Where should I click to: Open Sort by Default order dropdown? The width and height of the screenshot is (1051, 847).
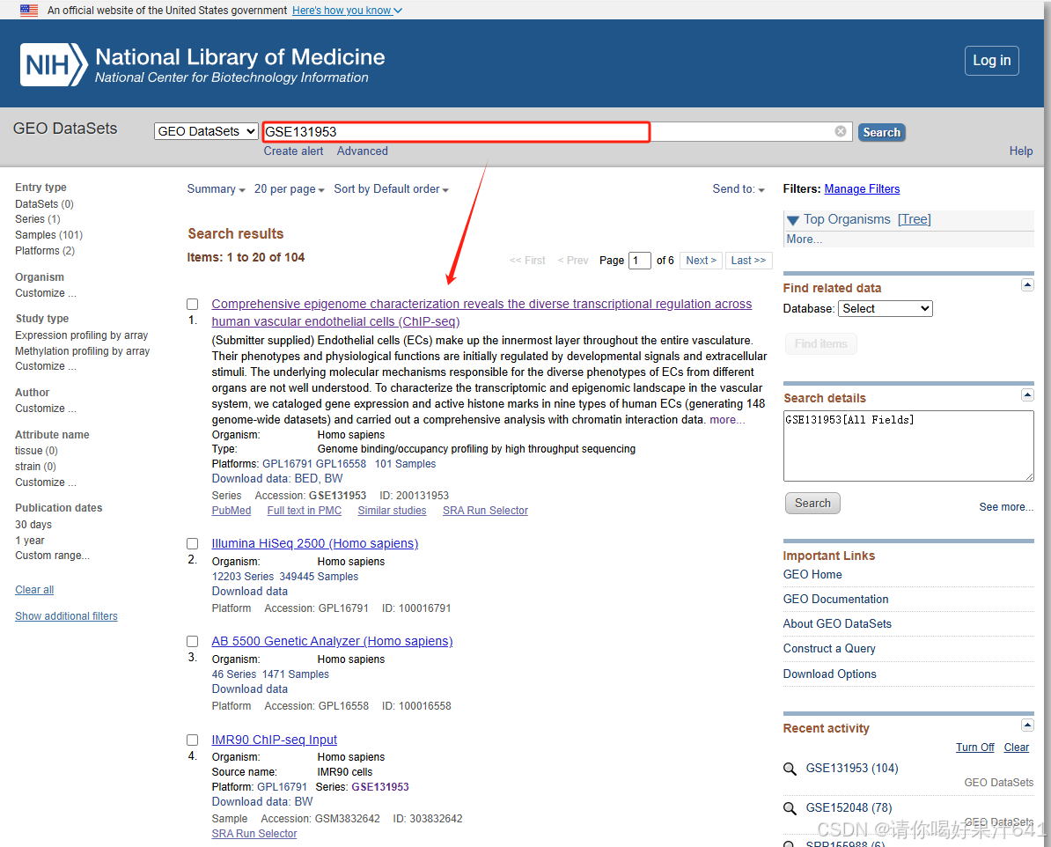tap(392, 189)
